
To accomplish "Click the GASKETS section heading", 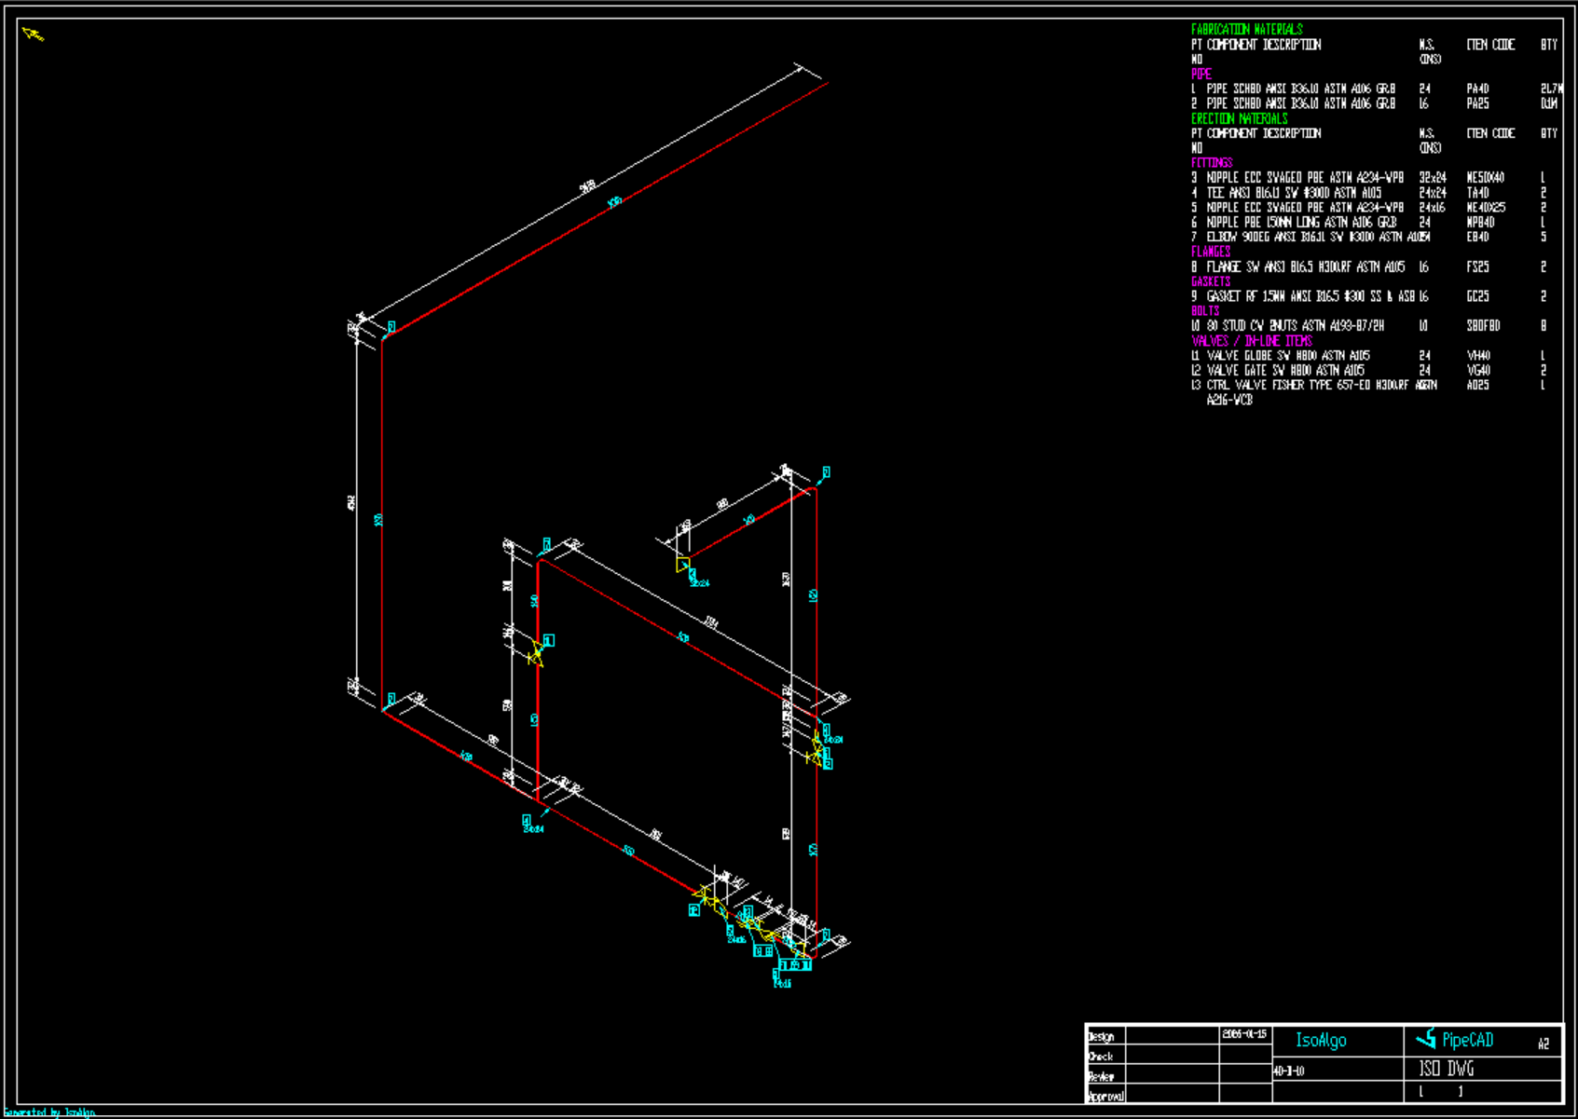I will point(1211,281).
